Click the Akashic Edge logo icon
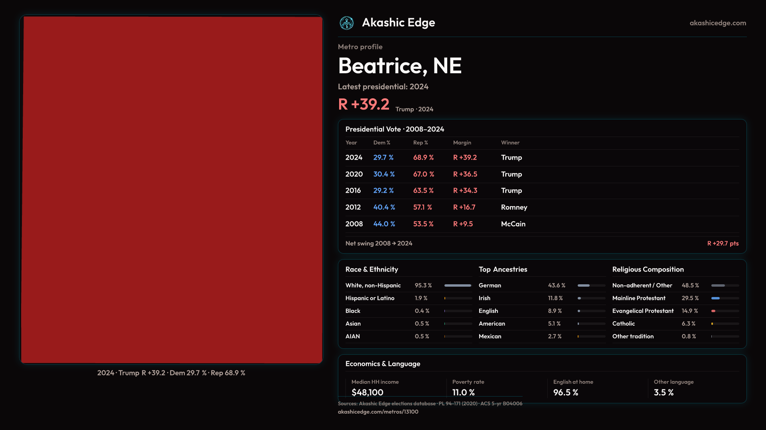Screen dimensions: 766x430 coord(346,23)
